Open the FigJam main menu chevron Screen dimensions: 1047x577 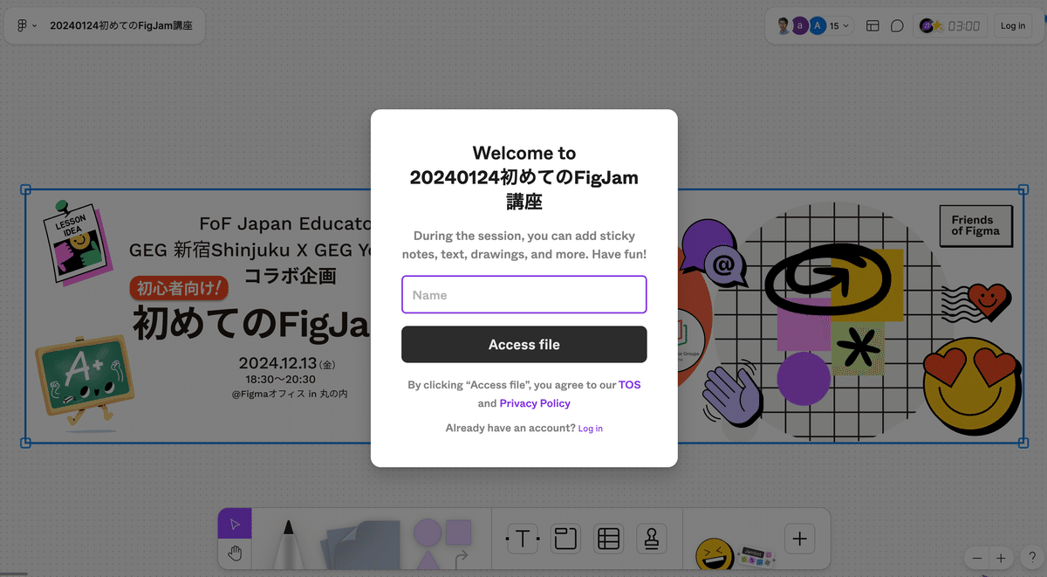pos(35,25)
